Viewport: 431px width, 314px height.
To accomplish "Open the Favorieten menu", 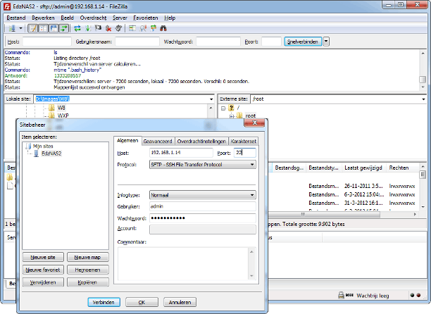I will click(145, 18).
